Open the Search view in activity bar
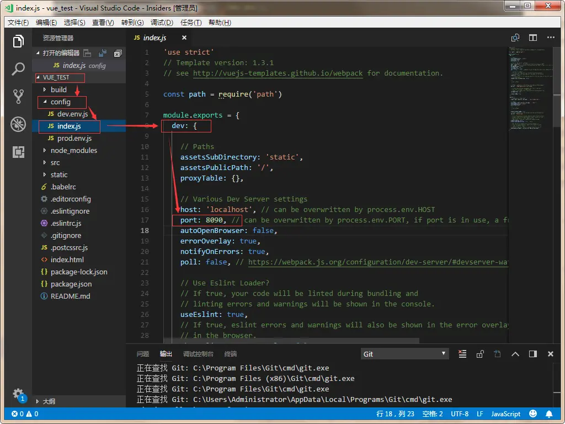Viewport: 565px width, 424px height. [x=18, y=69]
